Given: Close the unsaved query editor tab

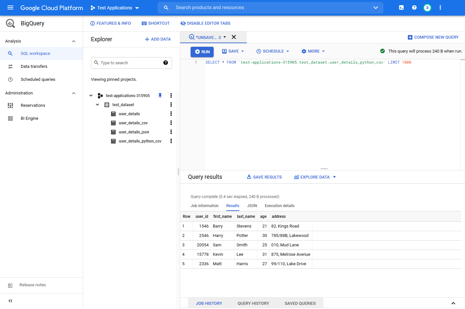Looking at the screenshot, I should click(234, 37).
